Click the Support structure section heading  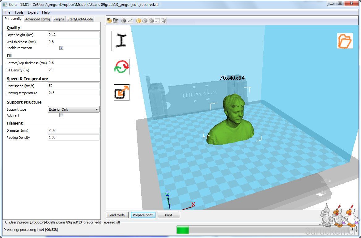click(x=24, y=102)
